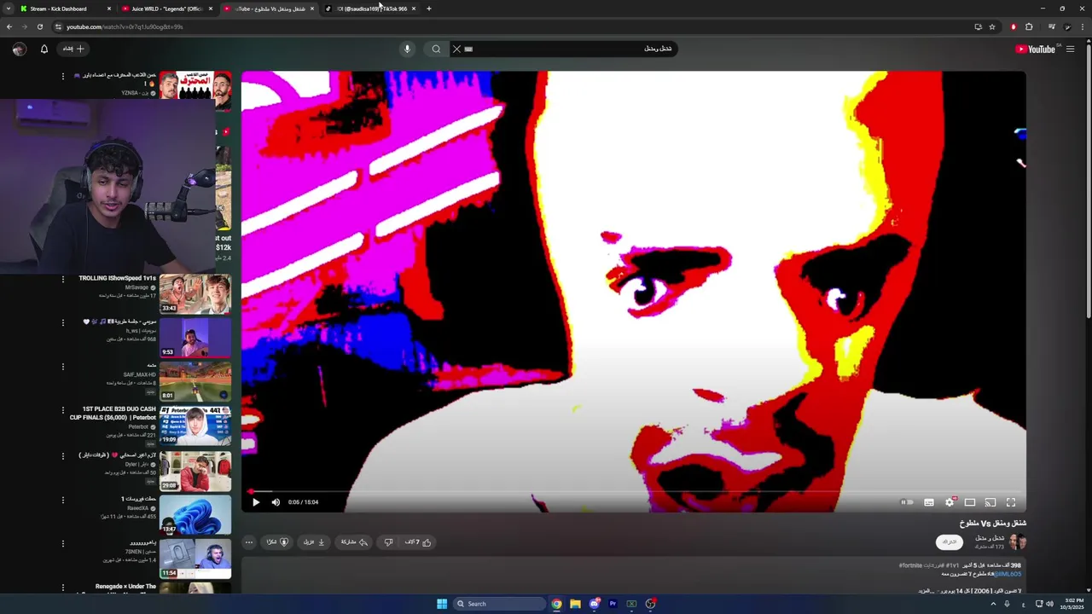Viewport: 1092px width, 614px height.
Task: Switch to theater mode
Action: coord(970,502)
